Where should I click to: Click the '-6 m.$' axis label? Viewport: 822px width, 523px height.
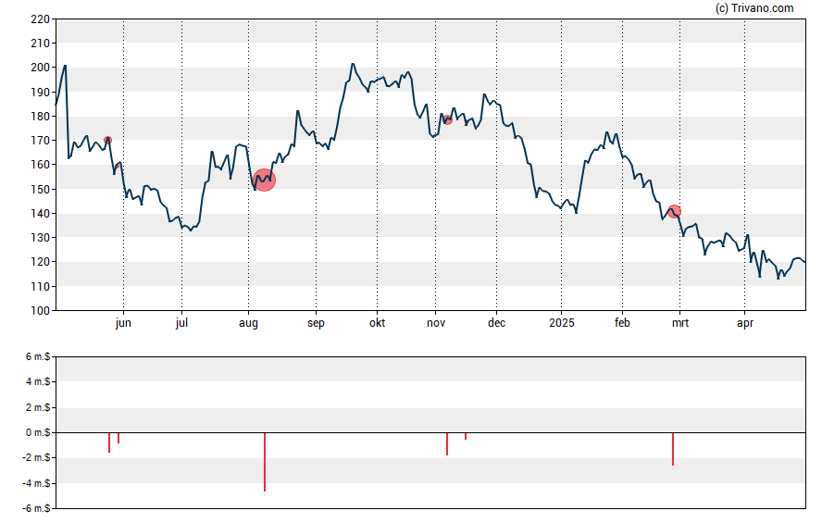[36, 508]
